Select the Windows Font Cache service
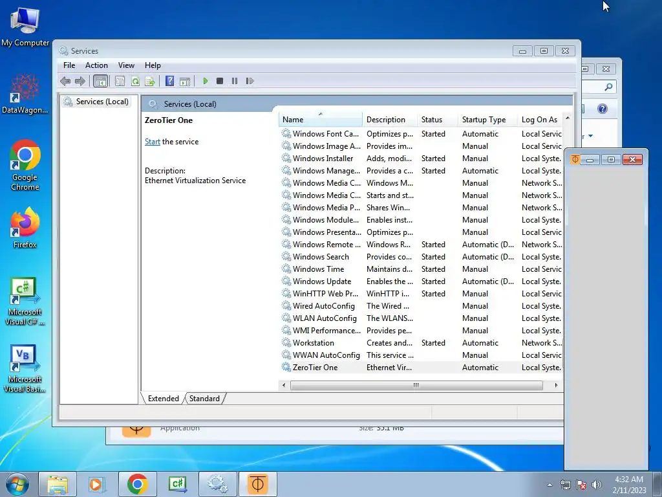662x497 pixels. point(421,133)
